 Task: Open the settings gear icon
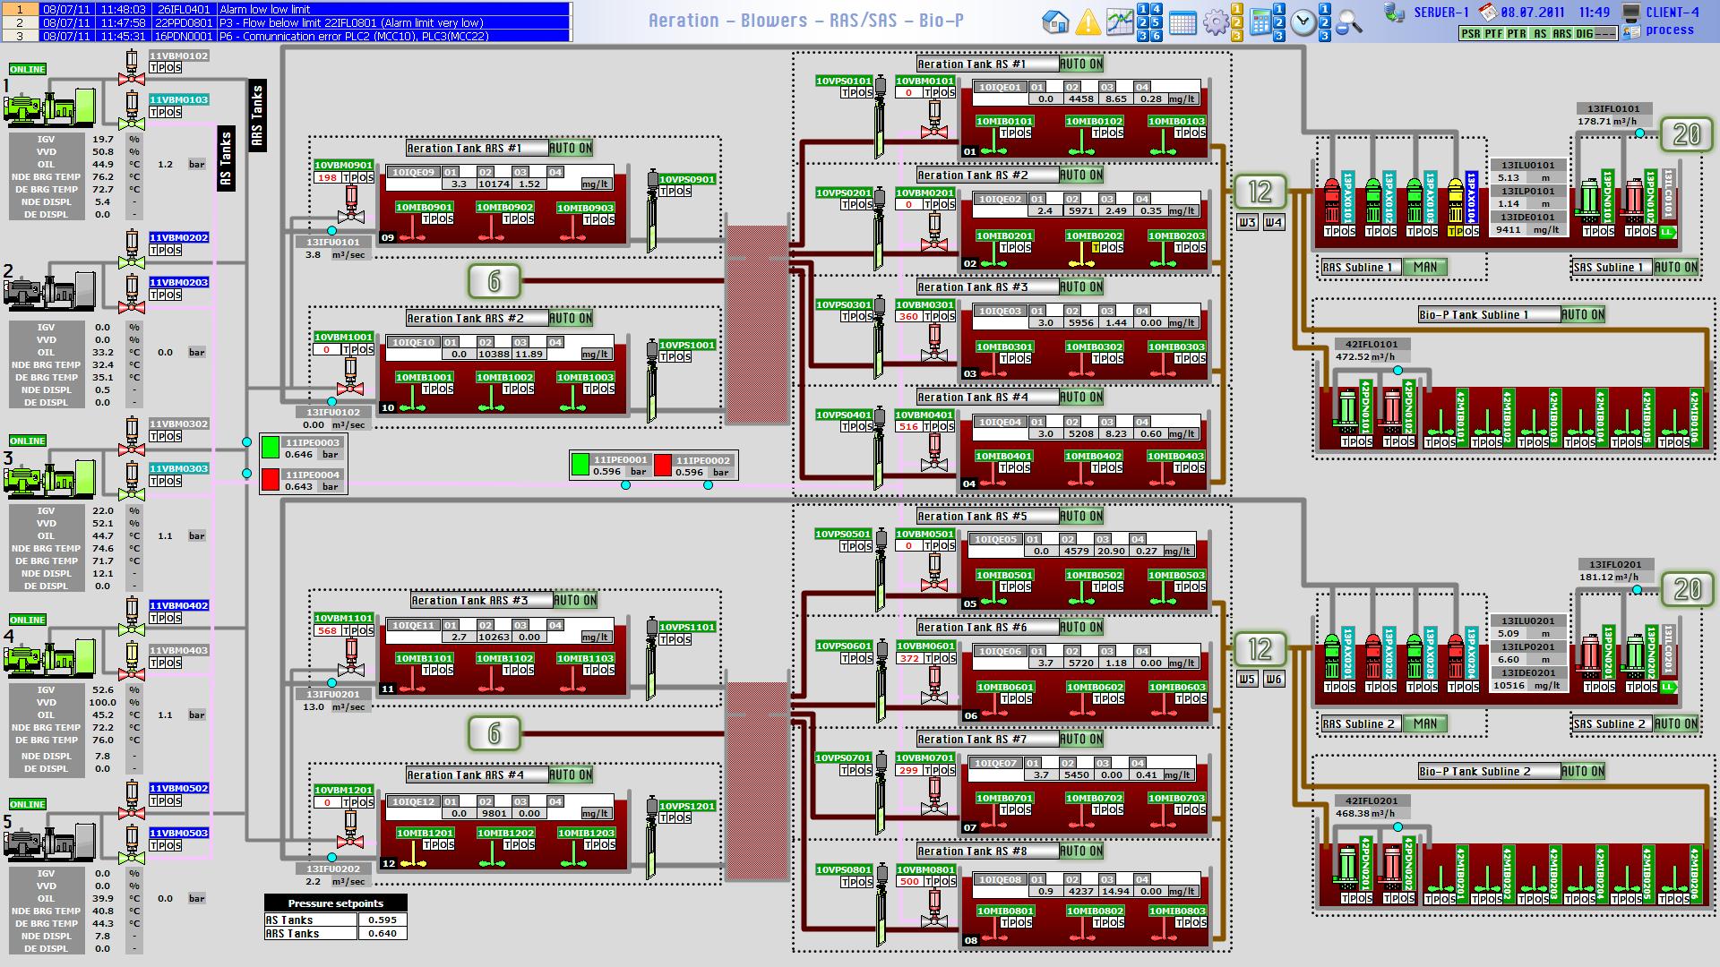[1215, 21]
